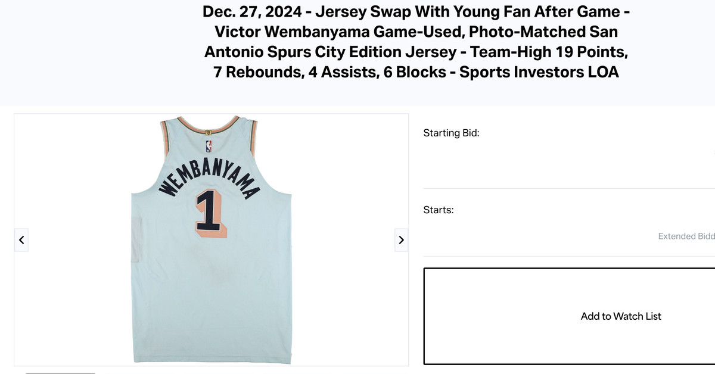This screenshot has width=715, height=374.
Task: Select the thumbnail strip below the main image
Action: pos(60,373)
